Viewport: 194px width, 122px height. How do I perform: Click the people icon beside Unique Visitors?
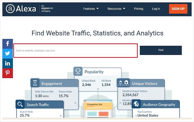click(123, 83)
